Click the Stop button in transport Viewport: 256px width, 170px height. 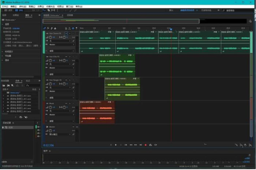(111, 145)
